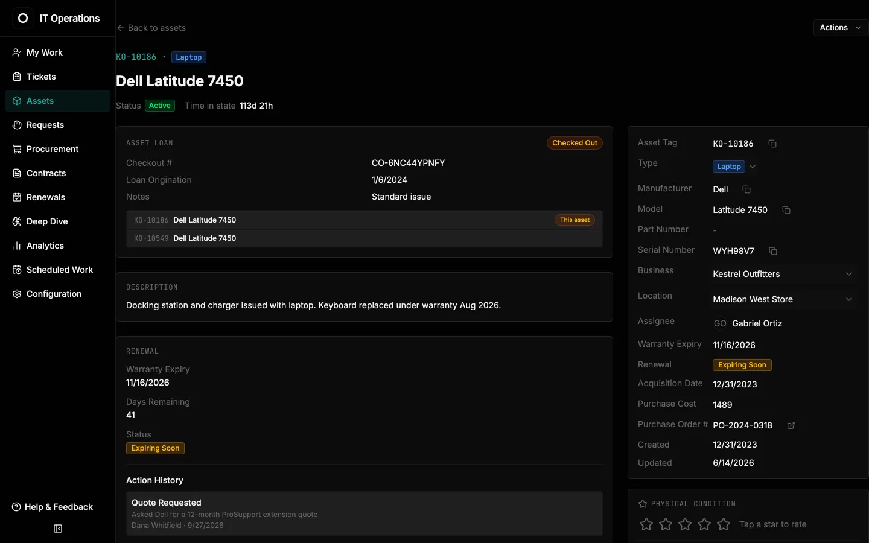Click the KO-10186 row marked This asset
869x543 pixels.
[364, 220]
